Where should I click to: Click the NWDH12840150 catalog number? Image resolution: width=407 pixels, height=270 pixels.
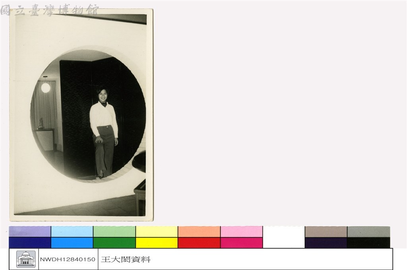[x=68, y=259]
